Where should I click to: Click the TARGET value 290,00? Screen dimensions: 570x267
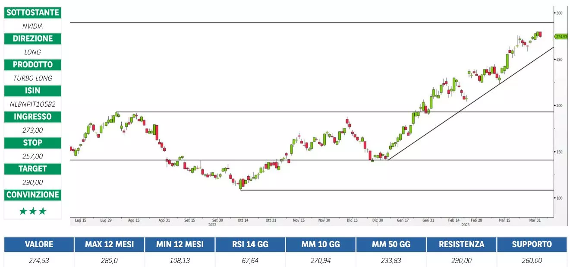(x=33, y=182)
